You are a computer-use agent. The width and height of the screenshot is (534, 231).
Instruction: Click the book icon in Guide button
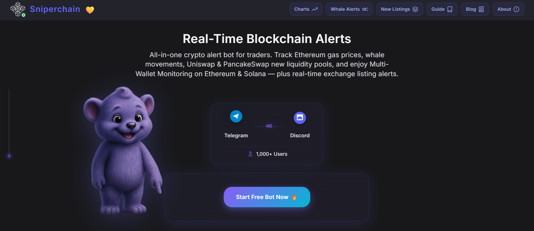click(x=450, y=9)
